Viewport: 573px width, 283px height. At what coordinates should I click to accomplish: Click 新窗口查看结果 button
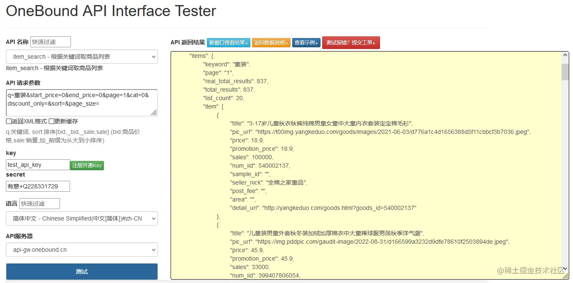click(x=228, y=43)
